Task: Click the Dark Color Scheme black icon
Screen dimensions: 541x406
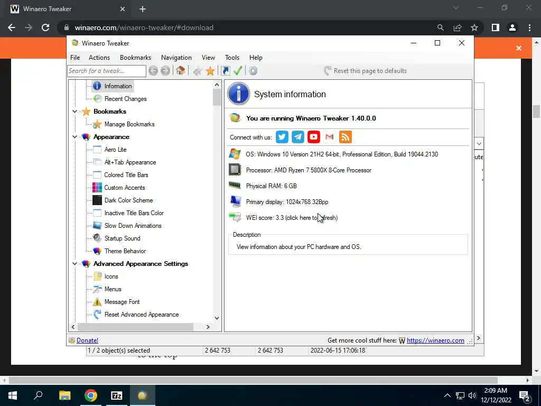Action: click(x=97, y=200)
